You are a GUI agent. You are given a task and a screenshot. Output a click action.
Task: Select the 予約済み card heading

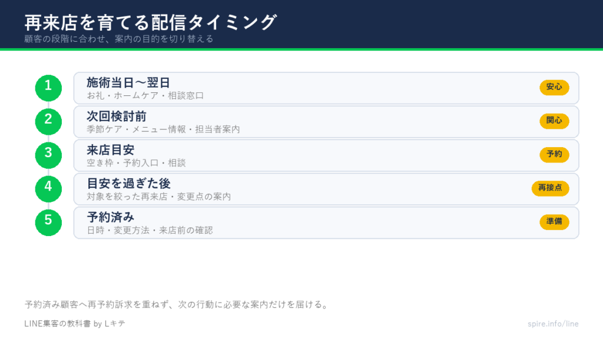click(110, 217)
